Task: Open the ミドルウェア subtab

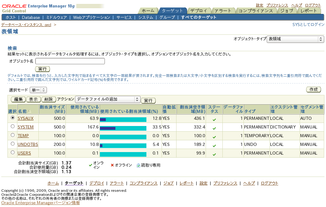Action: point(56,17)
